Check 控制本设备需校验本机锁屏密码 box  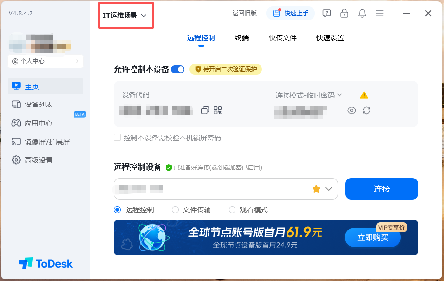tap(117, 137)
